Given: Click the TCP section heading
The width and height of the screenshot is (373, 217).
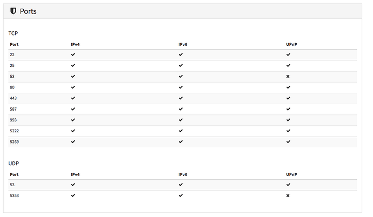Looking at the screenshot, I should pos(13,33).
